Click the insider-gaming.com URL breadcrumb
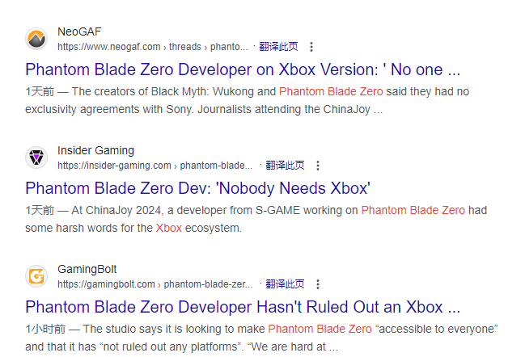 click(155, 166)
